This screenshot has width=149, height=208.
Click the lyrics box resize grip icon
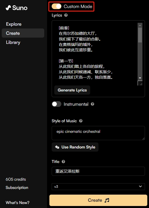140,83
